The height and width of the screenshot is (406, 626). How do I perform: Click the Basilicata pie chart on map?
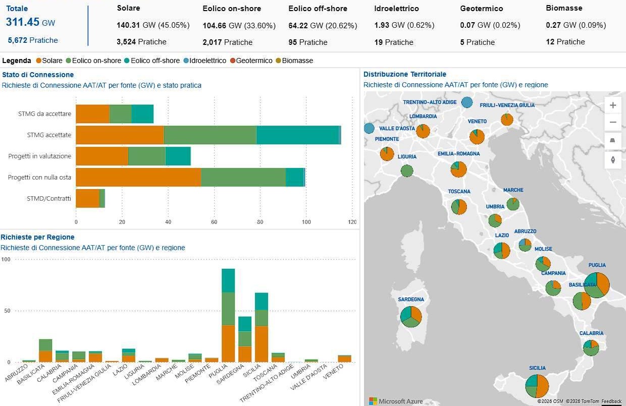pyautogui.click(x=582, y=301)
